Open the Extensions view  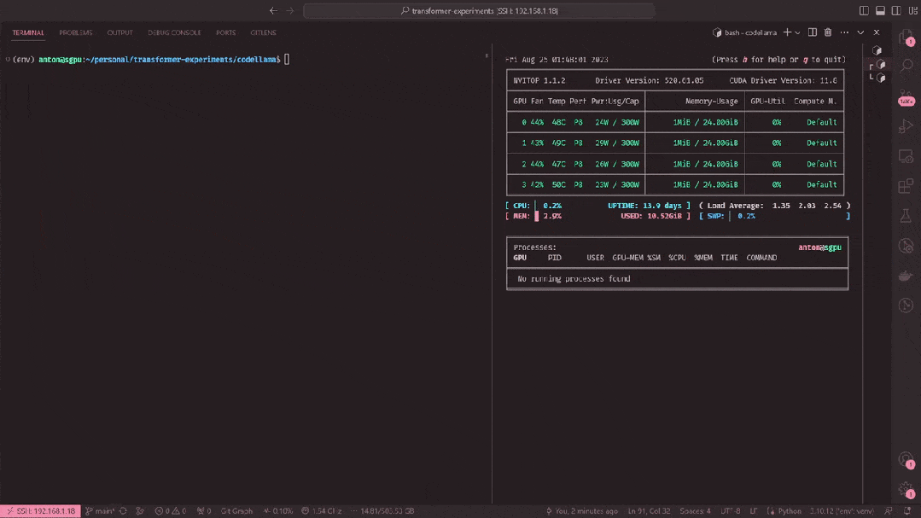(906, 186)
